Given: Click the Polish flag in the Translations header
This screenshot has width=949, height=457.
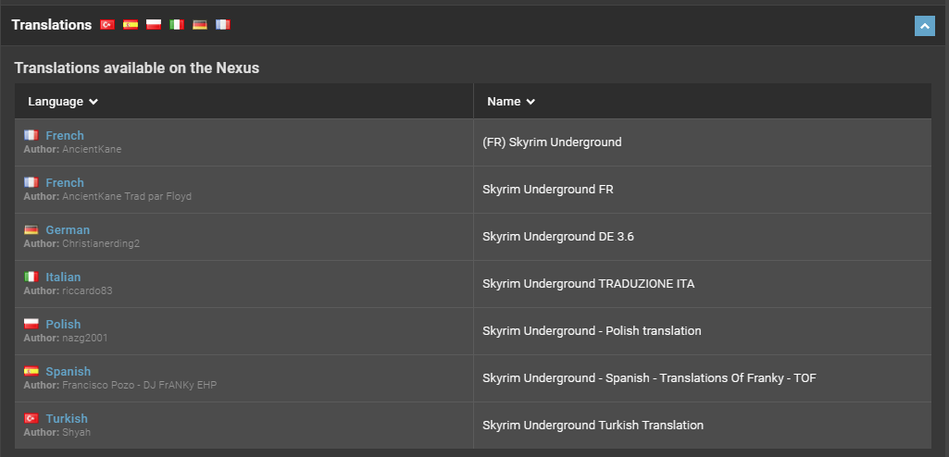Looking at the screenshot, I should tap(154, 25).
